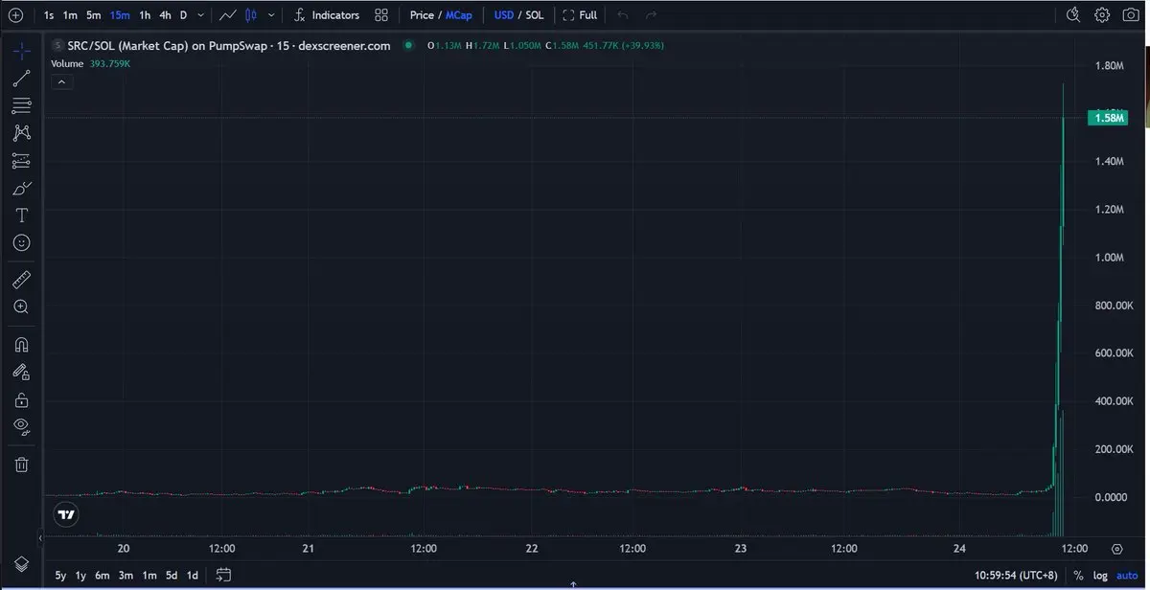Viewport: 1150px width, 590px height.
Task: Set interval to 1m
Action: (x=70, y=15)
